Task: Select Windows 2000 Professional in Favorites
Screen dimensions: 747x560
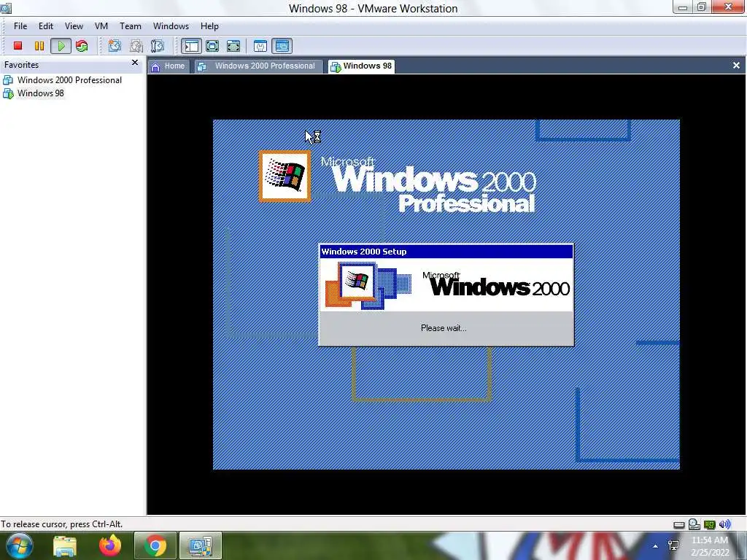Action: coord(63,80)
